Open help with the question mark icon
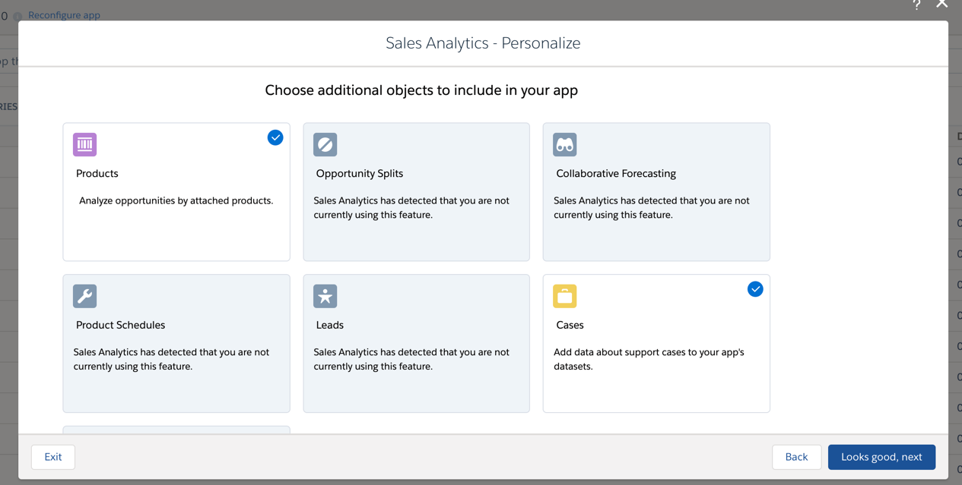 point(916,5)
